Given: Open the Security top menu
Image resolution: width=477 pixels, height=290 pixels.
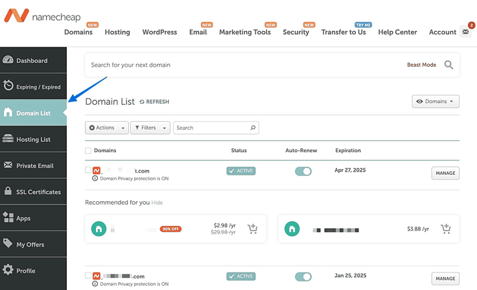Looking at the screenshot, I should coord(296,32).
